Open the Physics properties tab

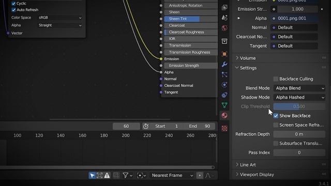[x=224, y=85]
